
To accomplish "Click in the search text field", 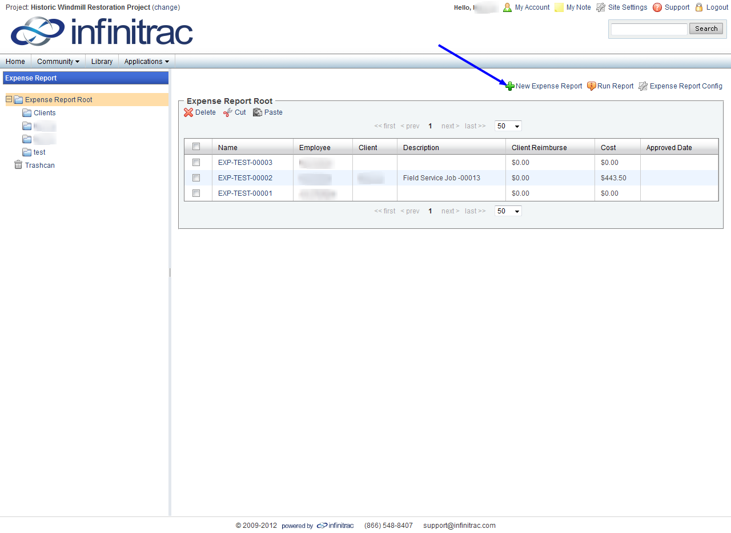I will tap(649, 29).
